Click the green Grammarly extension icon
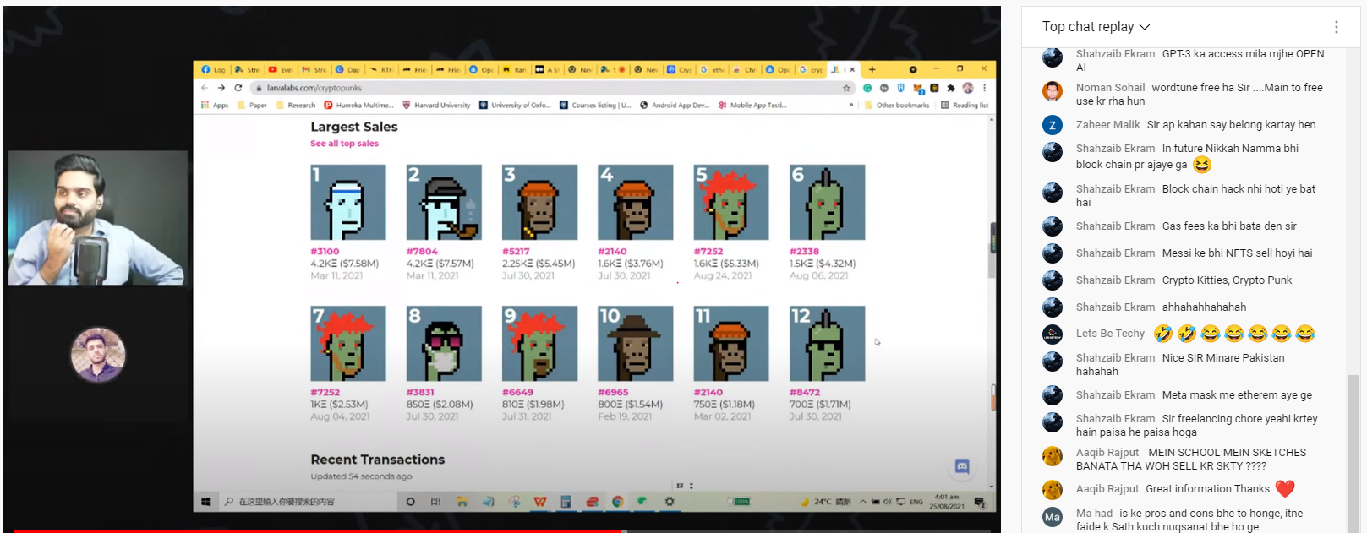Viewport: 1367px width, 533px height. pyautogui.click(x=867, y=88)
